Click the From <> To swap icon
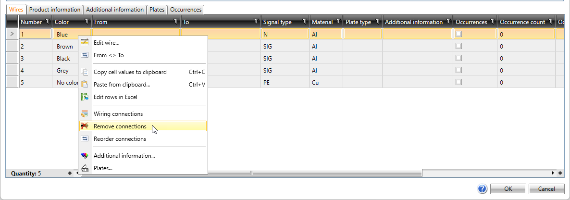The height and width of the screenshot is (200, 570). (x=85, y=55)
